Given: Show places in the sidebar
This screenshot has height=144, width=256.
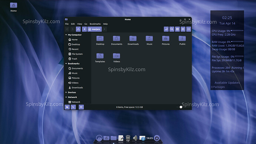Looking at the screenshot, I should tap(67, 107).
